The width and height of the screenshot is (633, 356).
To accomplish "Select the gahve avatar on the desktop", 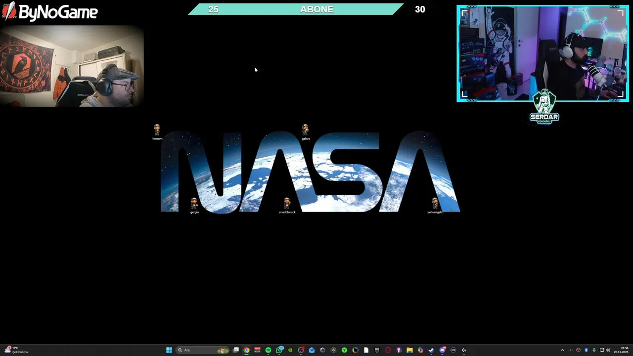I will (305, 132).
